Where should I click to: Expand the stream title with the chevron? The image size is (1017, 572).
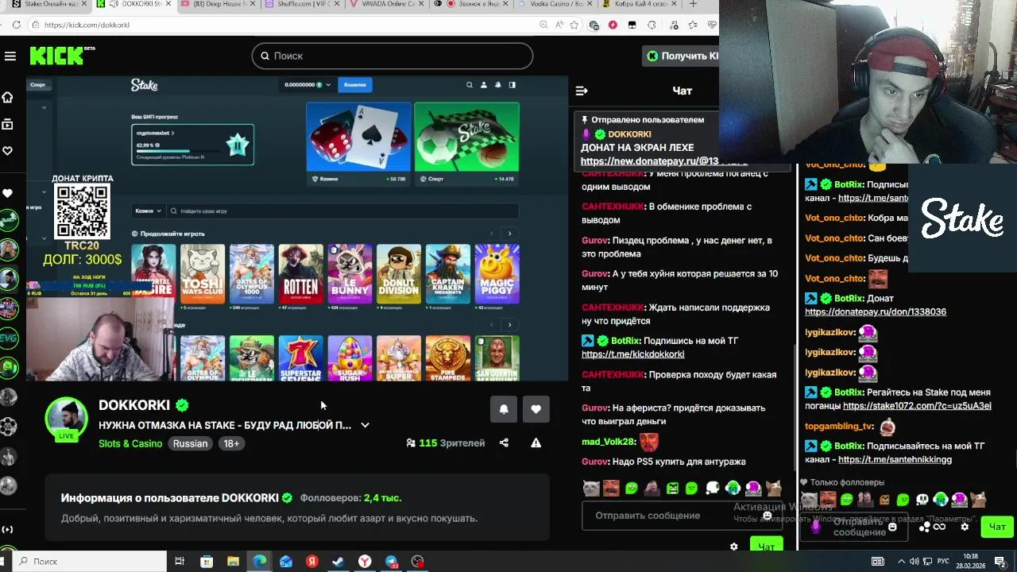pyautogui.click(x=365, y=425)
